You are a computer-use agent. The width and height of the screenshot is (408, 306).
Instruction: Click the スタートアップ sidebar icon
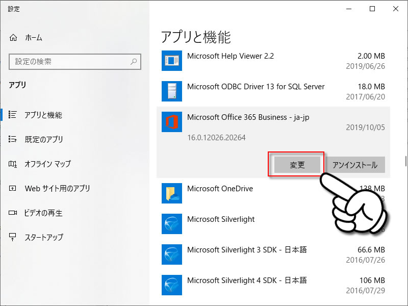[x=12, y=237]
